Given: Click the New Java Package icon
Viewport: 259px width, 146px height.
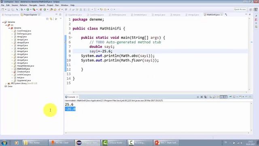Looking at the screenshot, I should (40, 9).
